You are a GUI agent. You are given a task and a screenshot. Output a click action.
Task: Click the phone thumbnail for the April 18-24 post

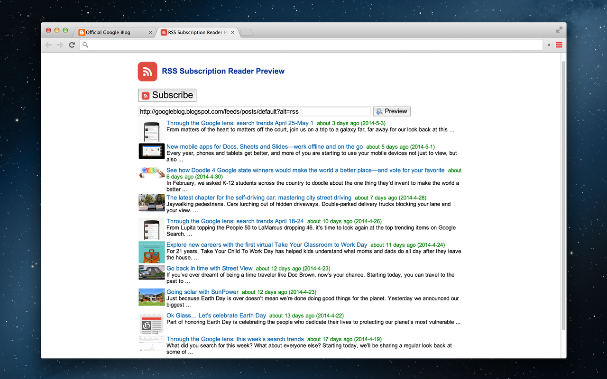click(x=152, y=229)
